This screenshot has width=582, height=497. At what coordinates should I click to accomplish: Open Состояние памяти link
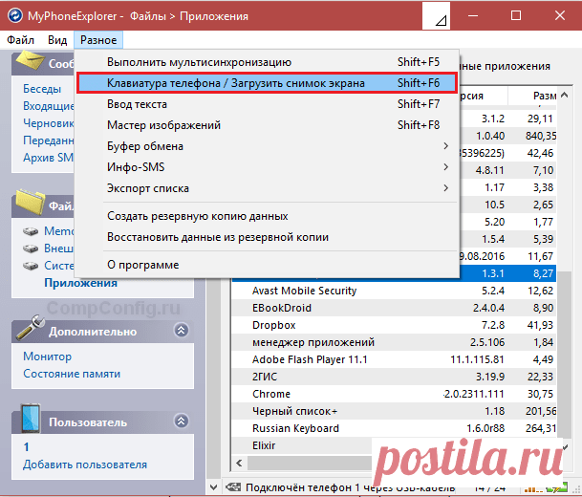(72, 374)
